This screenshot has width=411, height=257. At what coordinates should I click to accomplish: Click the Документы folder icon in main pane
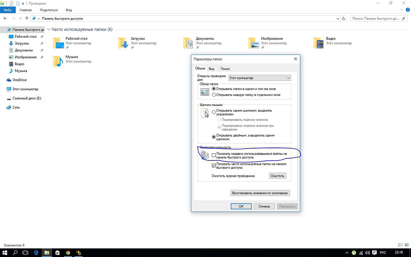pos(188,43)
